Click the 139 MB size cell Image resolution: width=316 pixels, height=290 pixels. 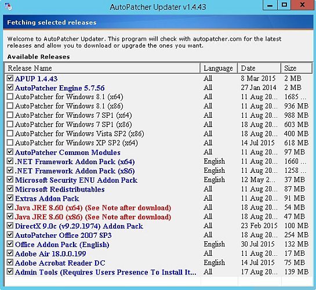click(296, 272)
